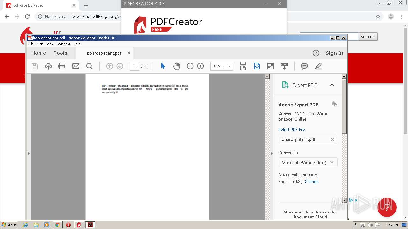This screenshot has width=408, height=229.
Task: Click the page number input field
Action: pyautogui.click(x=135, y=66)
